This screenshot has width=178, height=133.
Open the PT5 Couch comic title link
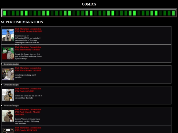pyautogui.click(x=28, y=129)
